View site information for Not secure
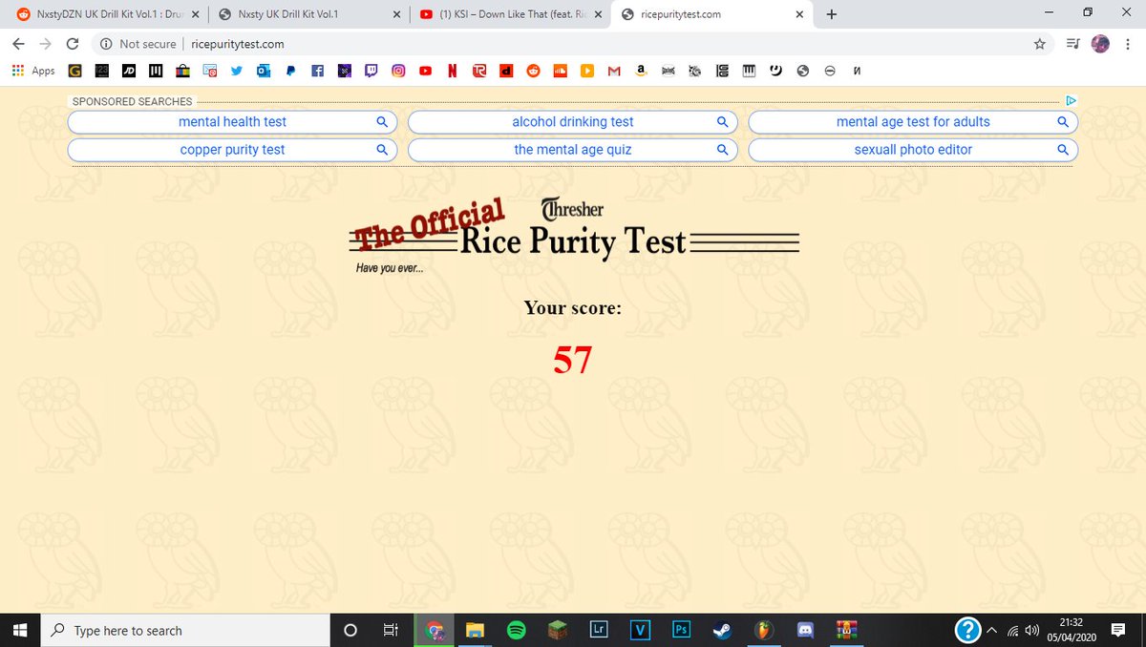1146x647 pixels. tap(138, 44)
